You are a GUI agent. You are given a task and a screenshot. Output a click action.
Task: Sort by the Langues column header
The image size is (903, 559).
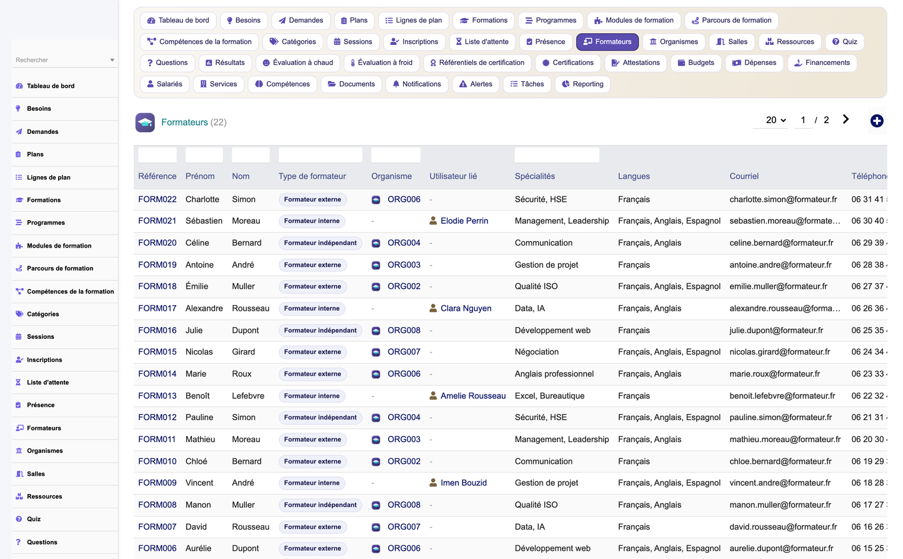(x=634, y=176)
